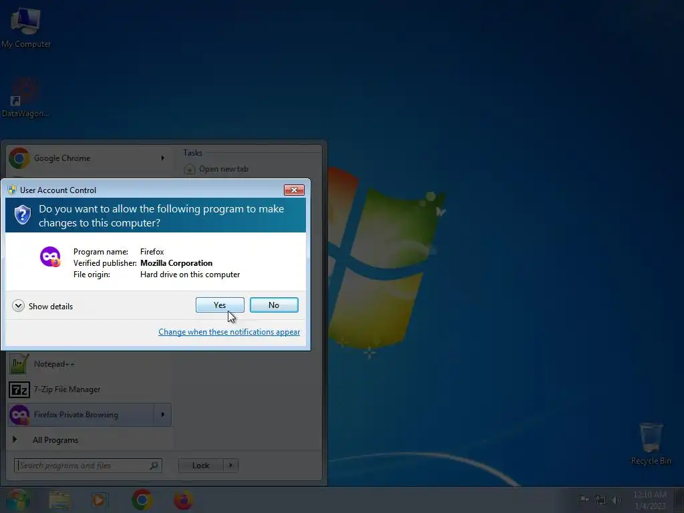
Task: Click the volume speaker tray icon
Action: point(617,500)
